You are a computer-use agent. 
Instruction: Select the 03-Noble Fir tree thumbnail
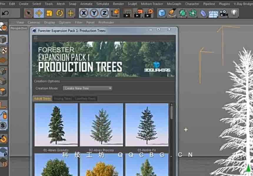[x=147, y=125]
